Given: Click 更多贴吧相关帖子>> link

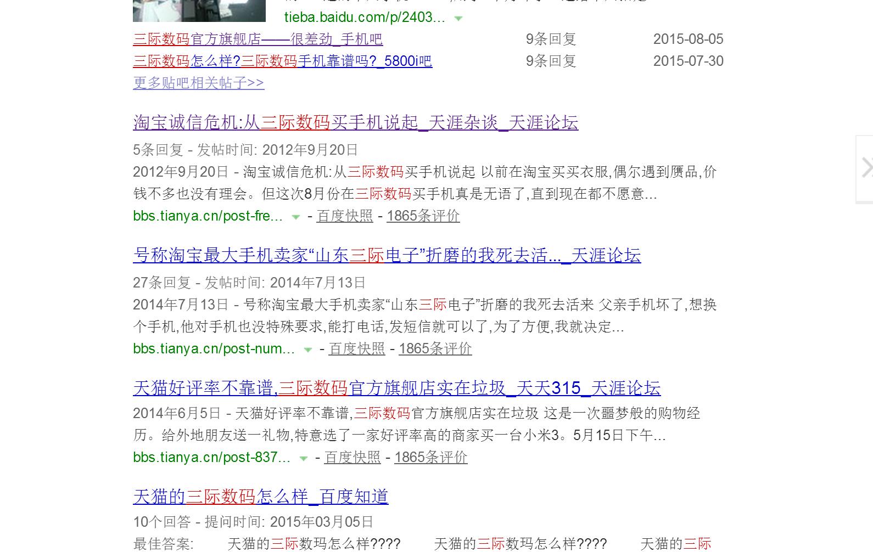Looking at the screenshot, I should tap(198, 83).
